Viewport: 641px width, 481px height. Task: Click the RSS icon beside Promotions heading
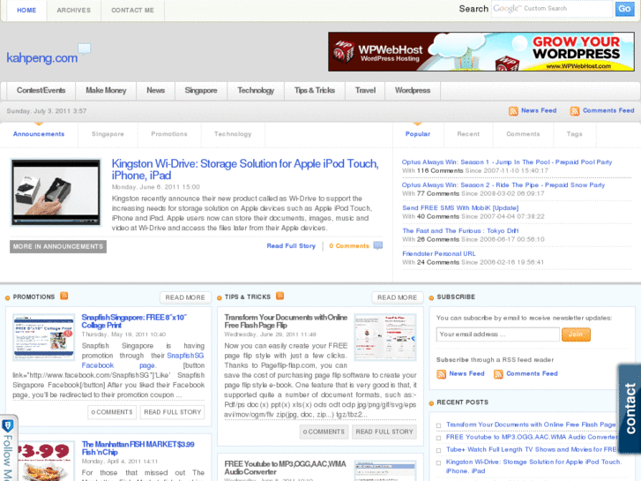point(64,297)
